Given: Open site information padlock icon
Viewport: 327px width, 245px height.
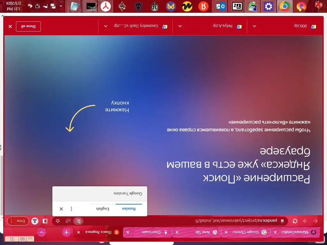Looking at the screenshot, I should (282, 221).
